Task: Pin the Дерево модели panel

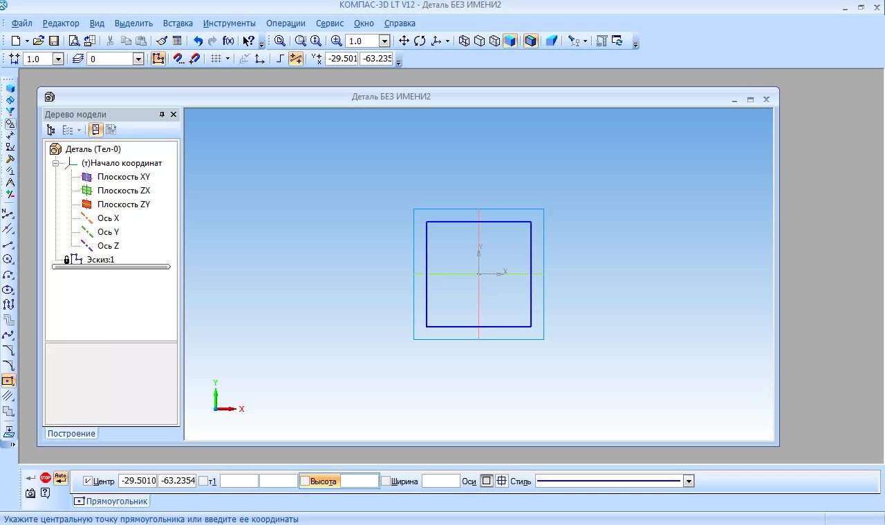Action: pyautogui.click(x=162, y=115)
